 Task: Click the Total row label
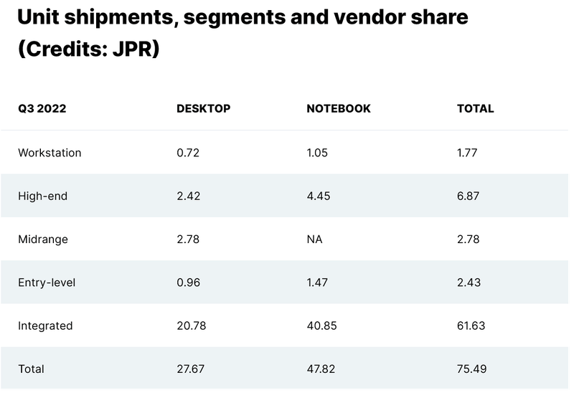(x=31, y=369)
